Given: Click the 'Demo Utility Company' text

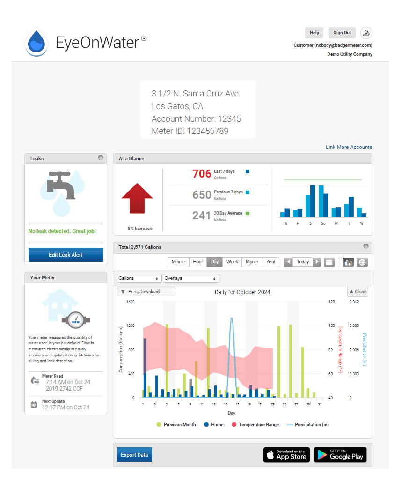Looking at the screenshot, I should click(350, 54).
